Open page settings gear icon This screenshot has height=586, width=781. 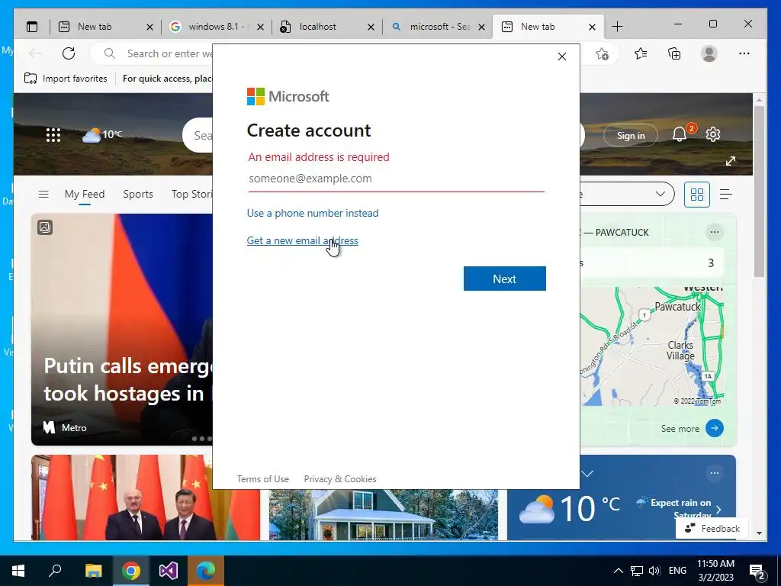pos(713,134)
